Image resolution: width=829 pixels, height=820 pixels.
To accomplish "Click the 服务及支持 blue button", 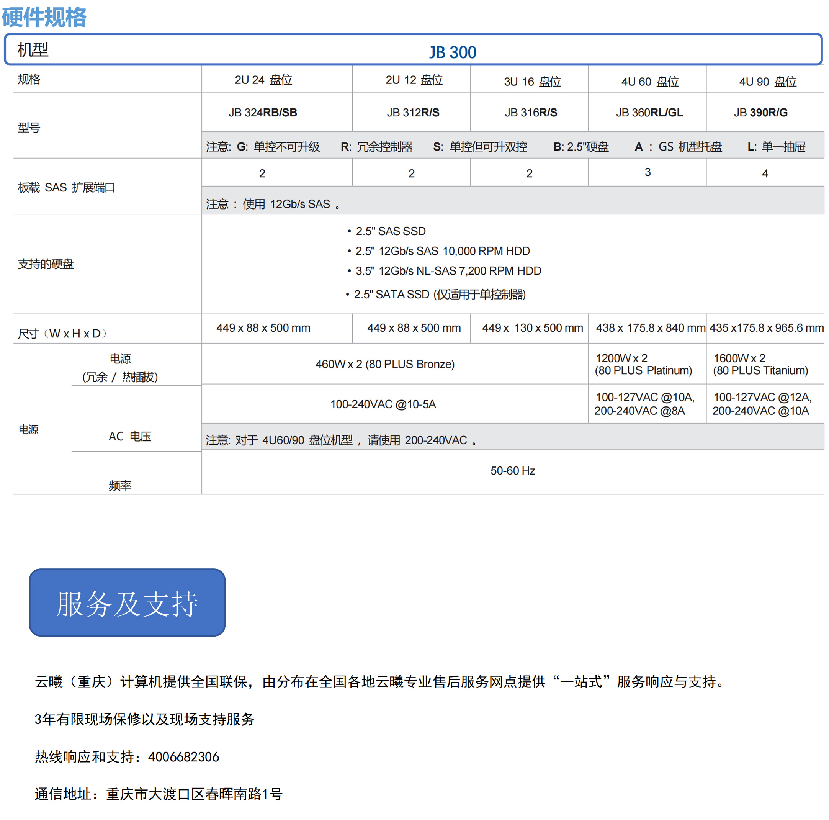I will click(128, 602).
